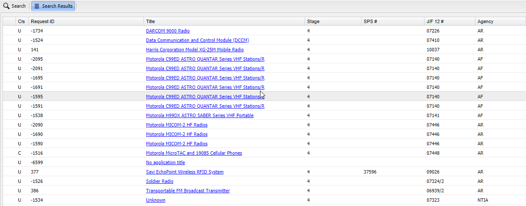Select Request ID cell -1524
This screenshot has height=206, width=526.
(37, 40)
